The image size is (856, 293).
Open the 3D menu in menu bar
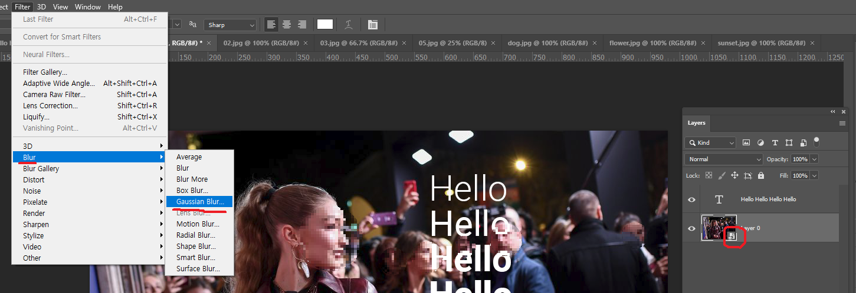pos(41,6)
